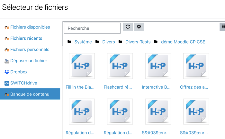This screenshot has height=139, width=225.
Task: Select the Fill in the Bla... H5P icon
Action: click(x=82, y=66)
